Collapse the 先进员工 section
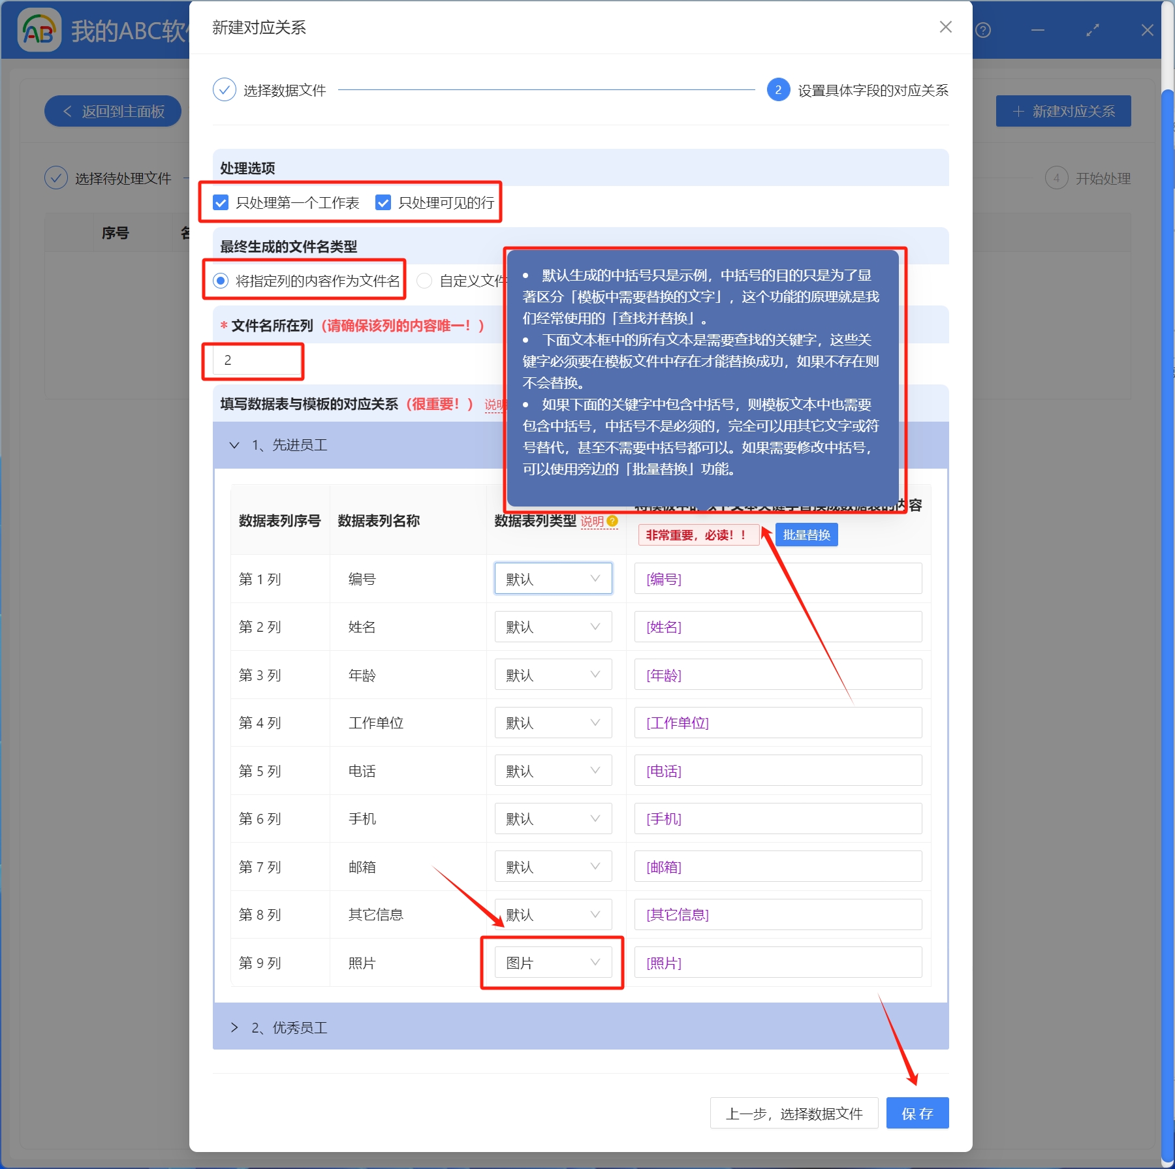 tap(235, 445)
